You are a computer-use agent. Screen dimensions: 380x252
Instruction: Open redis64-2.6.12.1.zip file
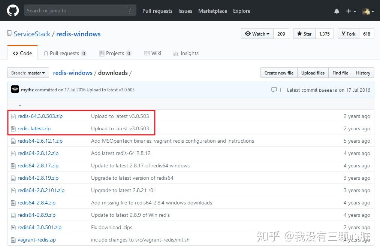coord(40,141)
